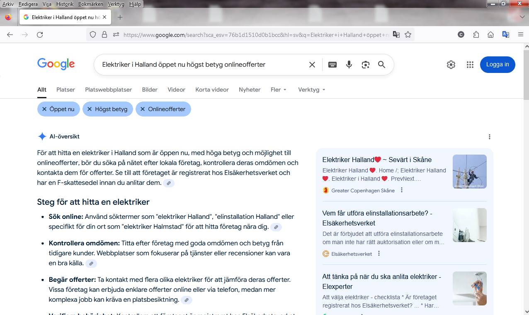The height and width of the screenshot is (315, 529).
Task: Open Google quick settings gear
Action: pos(451,65)
